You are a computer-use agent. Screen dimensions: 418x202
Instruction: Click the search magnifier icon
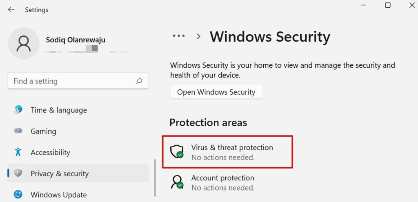point(139,81)
